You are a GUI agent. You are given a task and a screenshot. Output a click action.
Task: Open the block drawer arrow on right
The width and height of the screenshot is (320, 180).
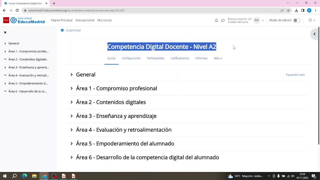(x=314, y=34)
